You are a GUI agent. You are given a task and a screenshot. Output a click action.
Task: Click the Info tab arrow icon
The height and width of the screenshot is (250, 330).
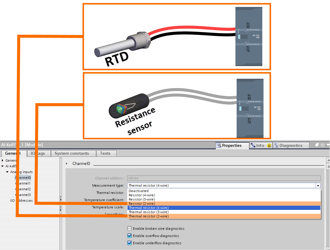pyautogui.click(x=253, y=145)
